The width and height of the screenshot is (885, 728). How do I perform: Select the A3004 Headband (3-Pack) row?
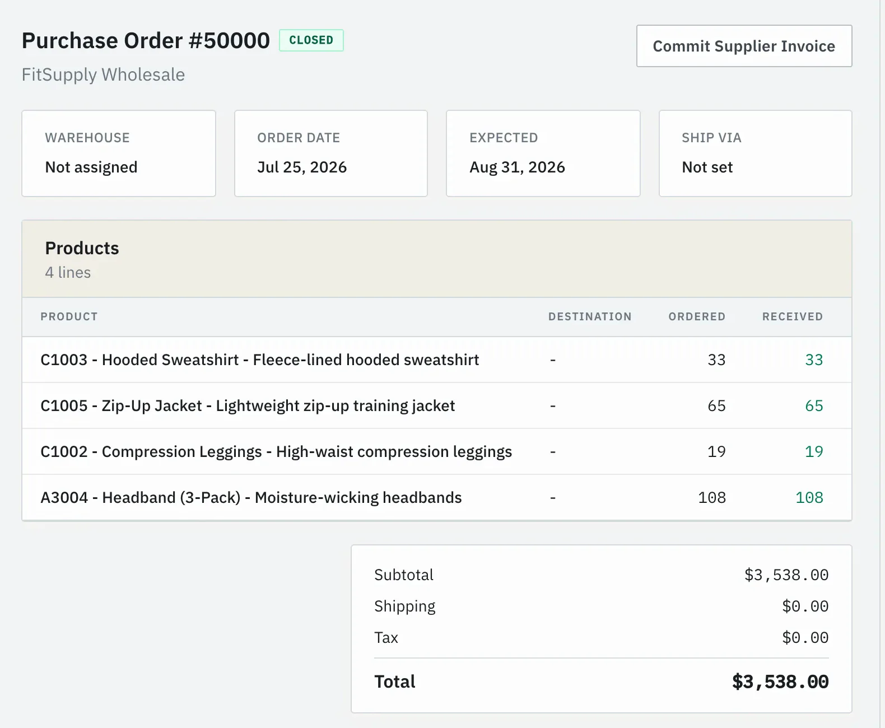click(437, 497)
